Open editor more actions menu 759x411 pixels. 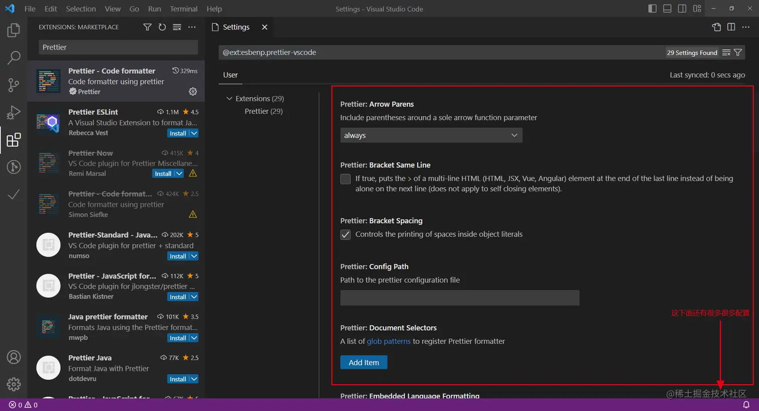pyautogui.click(x=746, y=27)
